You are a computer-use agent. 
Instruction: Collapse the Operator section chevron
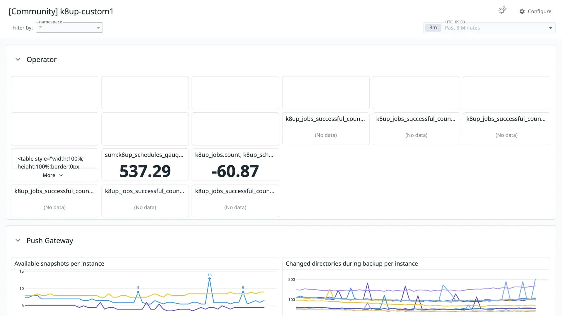(18, 59)
